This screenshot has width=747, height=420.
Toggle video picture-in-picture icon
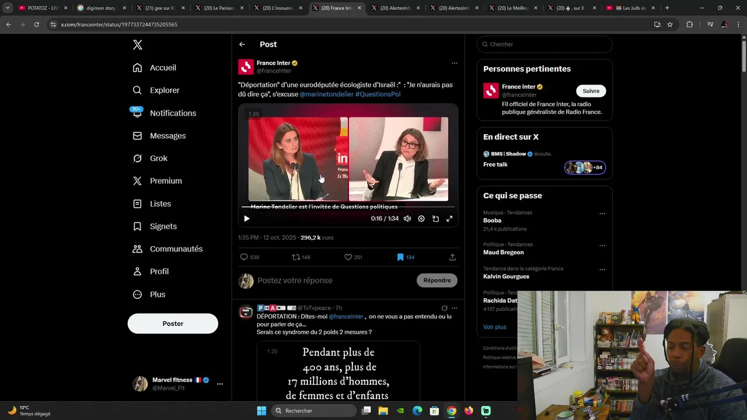coord(435,219)
